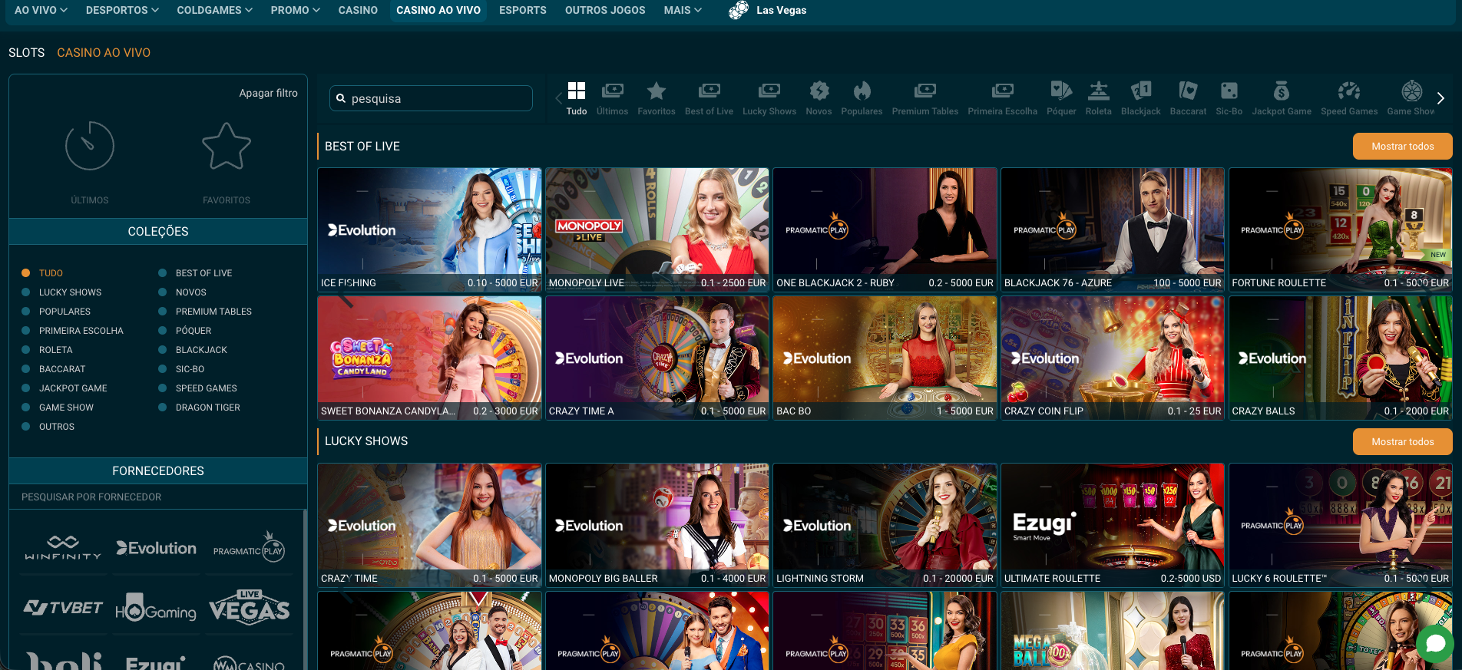Switch to the CASINO AO VIVO sub-tab
Viewport: 1462px width, 670px height.
[104, 53]
